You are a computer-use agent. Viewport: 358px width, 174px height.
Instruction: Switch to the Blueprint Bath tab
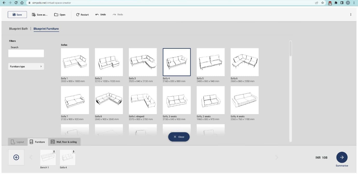[x=18, y=29]
